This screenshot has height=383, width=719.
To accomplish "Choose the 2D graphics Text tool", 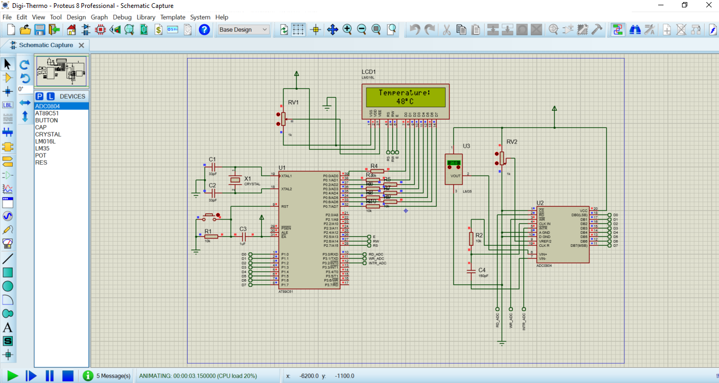I will coord(7,328).
